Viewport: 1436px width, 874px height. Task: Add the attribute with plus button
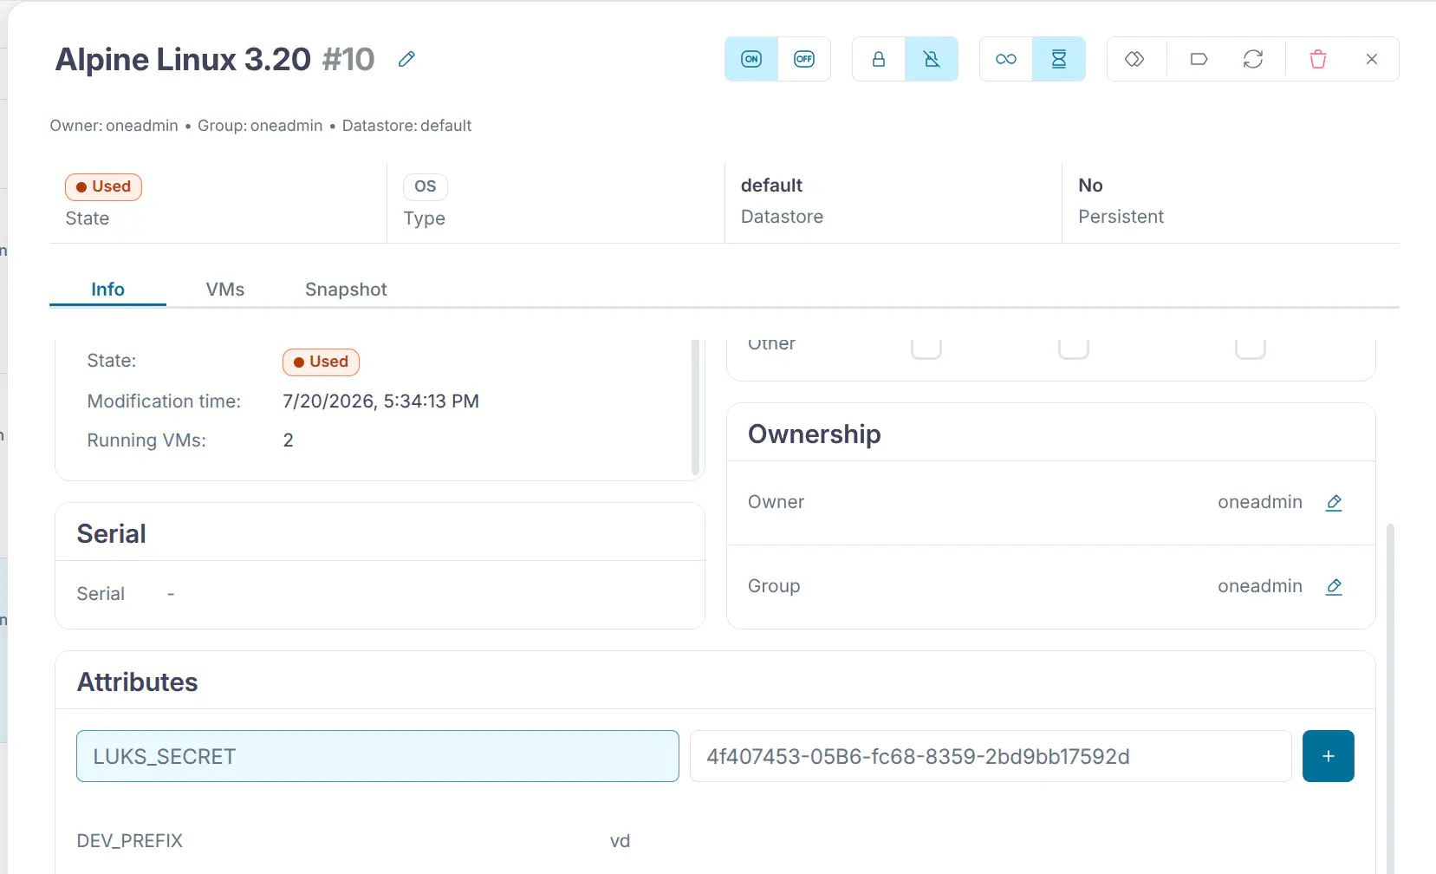[x=1328, y=756]
